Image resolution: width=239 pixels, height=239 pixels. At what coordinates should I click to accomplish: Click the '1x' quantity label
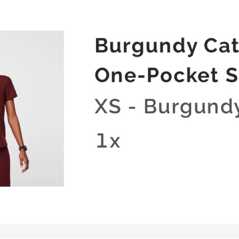[108, 141]
